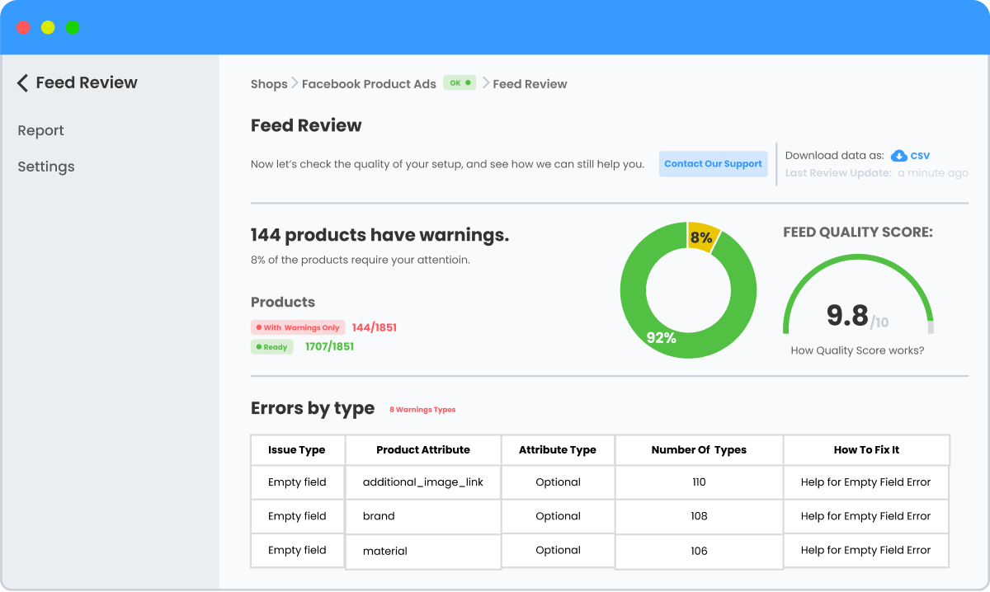Click the green OK status badge
The width and height of the screenshot is (990, 592).
pyautogui.click(x=460, y=82)
